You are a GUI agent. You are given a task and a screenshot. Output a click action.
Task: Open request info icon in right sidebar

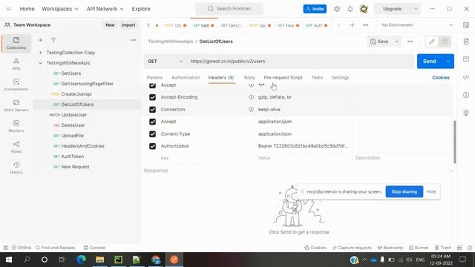click(466, 95)
